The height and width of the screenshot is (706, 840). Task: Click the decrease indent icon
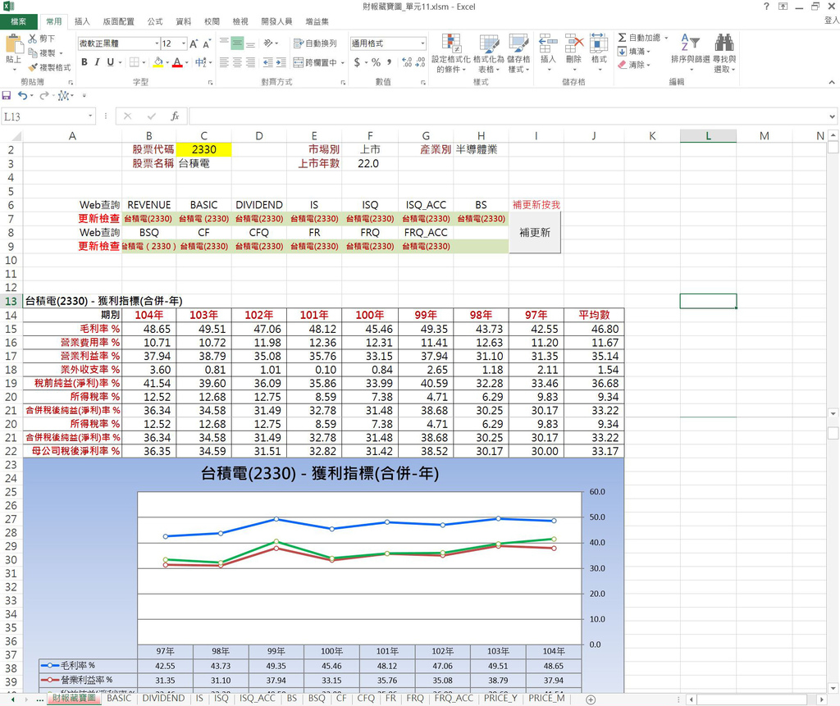[x=268, y=62]
